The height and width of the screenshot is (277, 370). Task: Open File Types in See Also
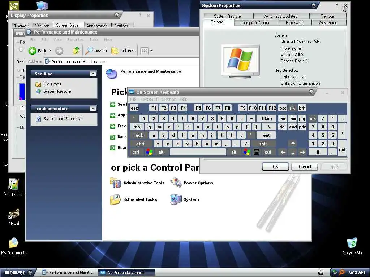pos(52,84)
